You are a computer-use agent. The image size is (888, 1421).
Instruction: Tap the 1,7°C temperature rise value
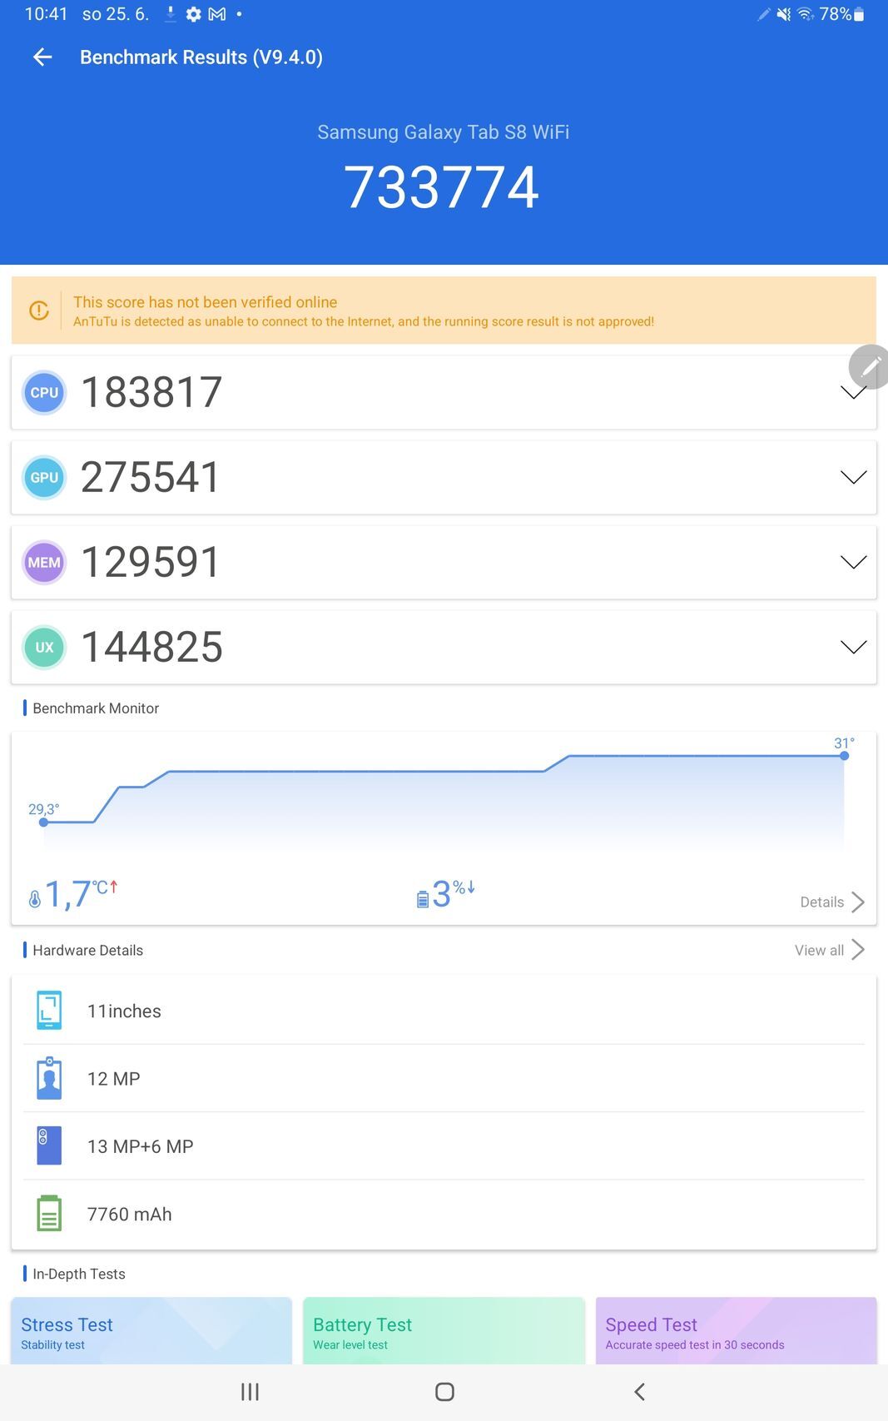tap(81, 895)
